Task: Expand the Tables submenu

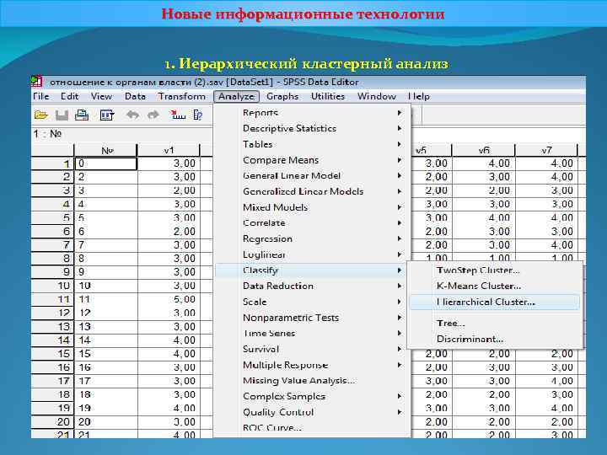Action: point(312,144)
